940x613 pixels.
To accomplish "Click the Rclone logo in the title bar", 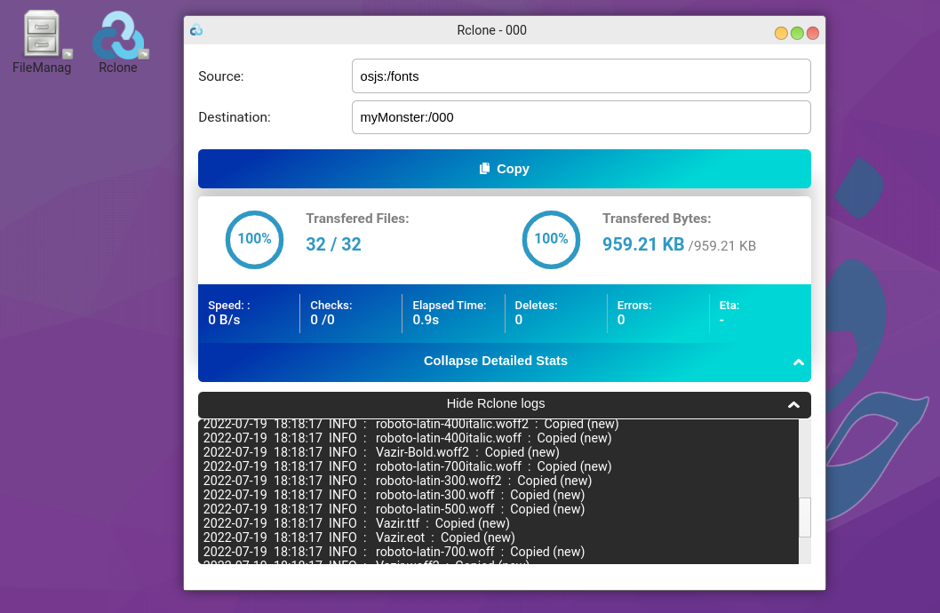I will tap(196, 30).
